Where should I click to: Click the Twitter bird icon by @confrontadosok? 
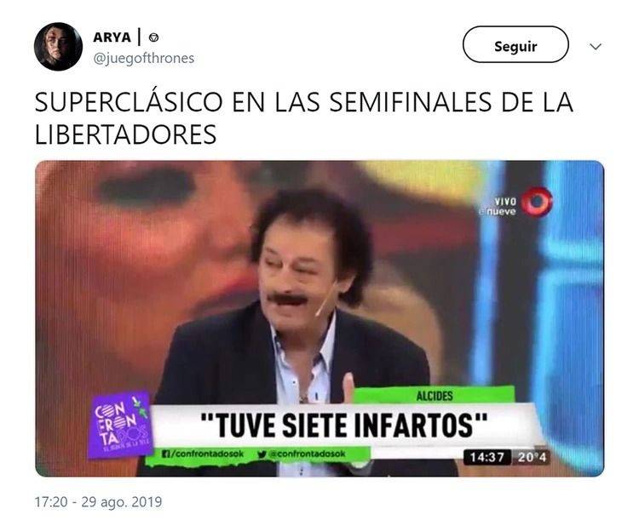point(262,454)
